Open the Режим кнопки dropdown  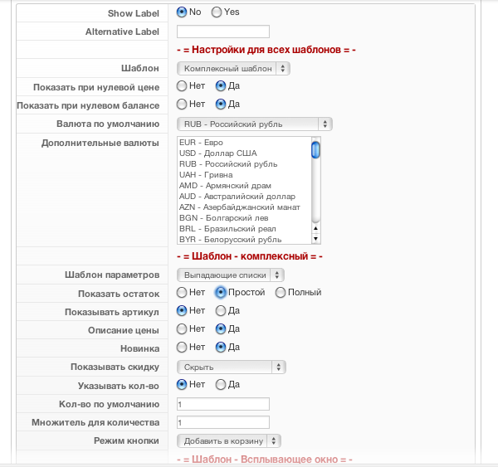click(229, 440)
